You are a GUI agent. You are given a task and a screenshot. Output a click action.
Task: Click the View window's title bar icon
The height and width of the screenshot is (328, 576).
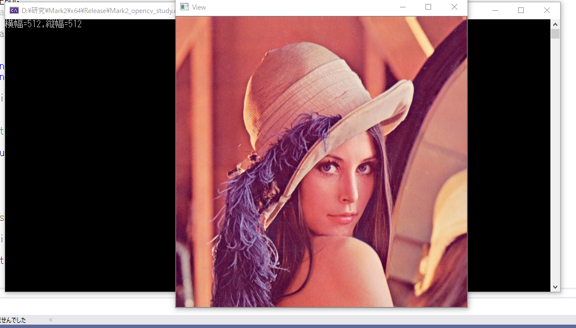pyautogui.click(x=185, y=7)
